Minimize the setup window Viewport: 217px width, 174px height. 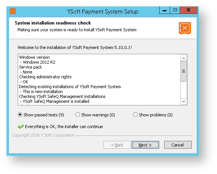click(165, 10)
